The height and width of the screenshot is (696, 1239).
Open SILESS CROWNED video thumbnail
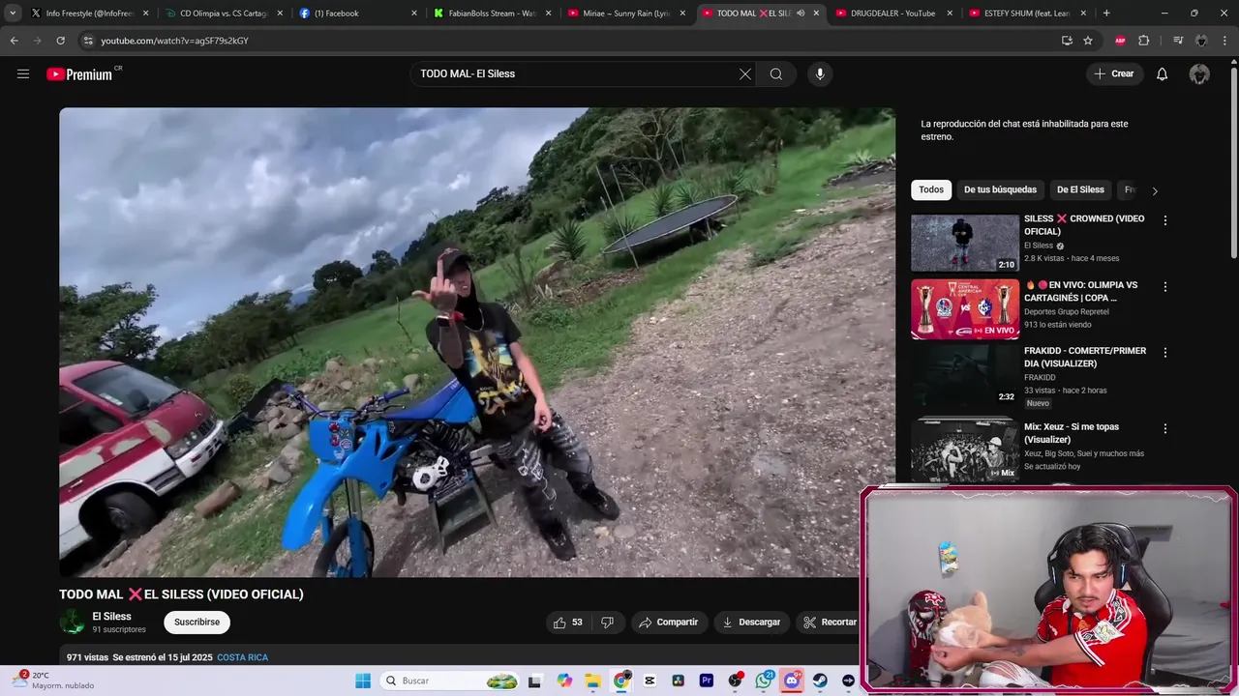tap(965, 243)
